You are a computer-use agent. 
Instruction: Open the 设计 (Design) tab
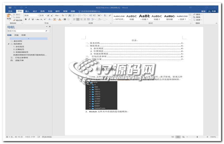[x=35, y=11]
